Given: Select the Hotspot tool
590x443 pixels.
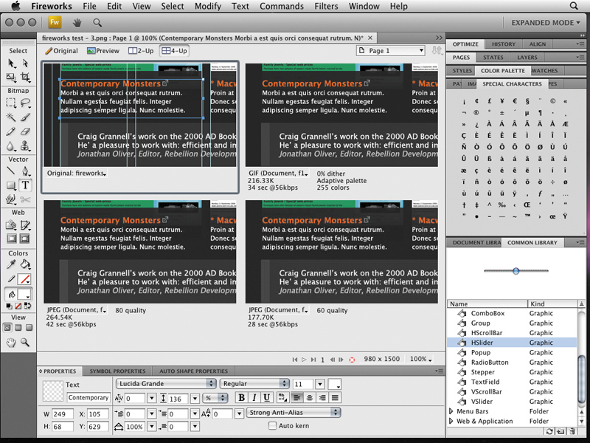Looking at the screenshot, I should [x=11, y=225].
